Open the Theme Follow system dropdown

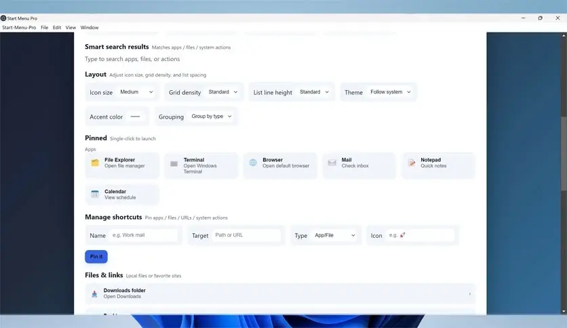(390, 92)
